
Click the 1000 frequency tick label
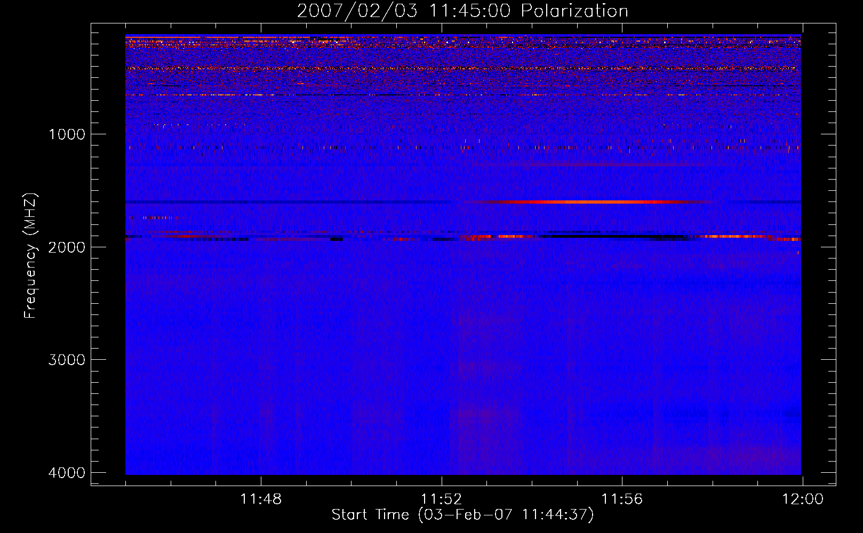(67, 134)
